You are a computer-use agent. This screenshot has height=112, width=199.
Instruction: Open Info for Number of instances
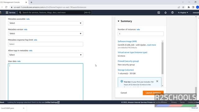tap(138, 30)
